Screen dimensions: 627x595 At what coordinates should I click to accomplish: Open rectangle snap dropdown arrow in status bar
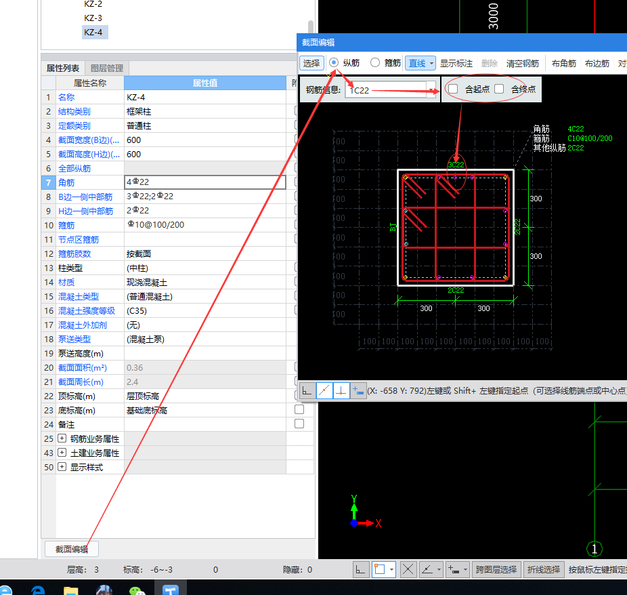pos(391,569)
